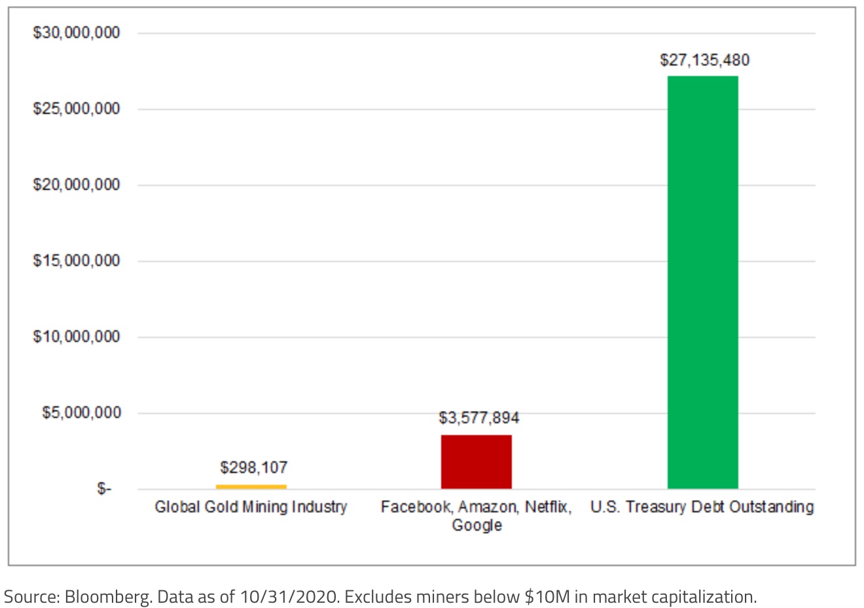
Task: Select the $298,107 data label
Action: coord(253,467)
